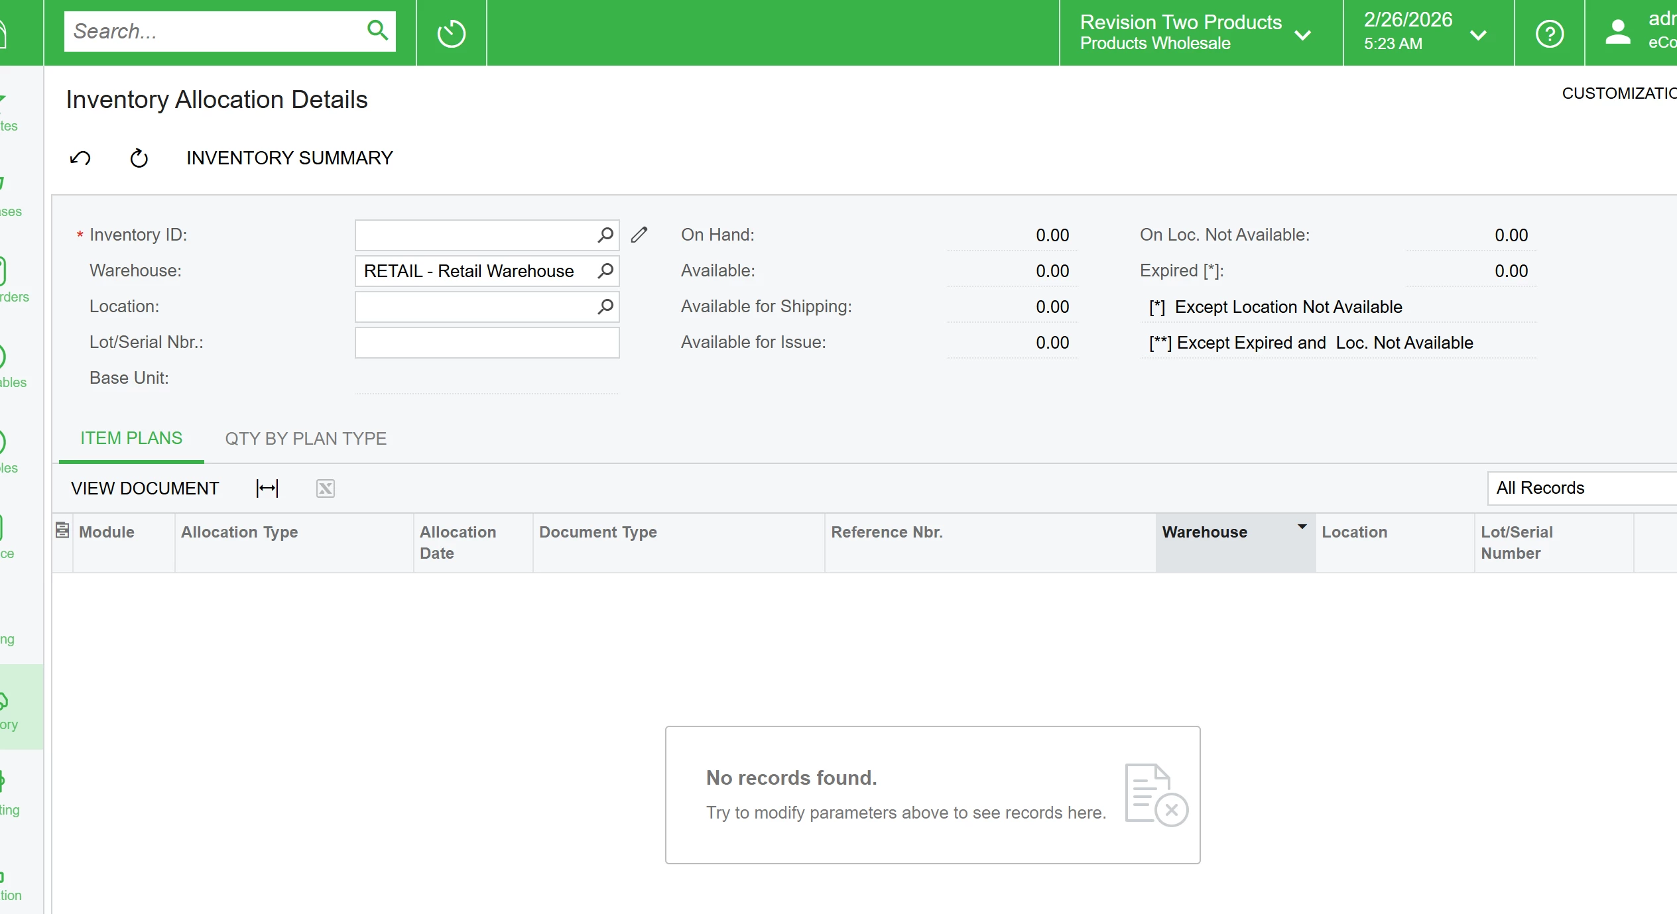Open the recent history clock icon
The height and width of the screenshot is (914, 1677).
(452, 33)
